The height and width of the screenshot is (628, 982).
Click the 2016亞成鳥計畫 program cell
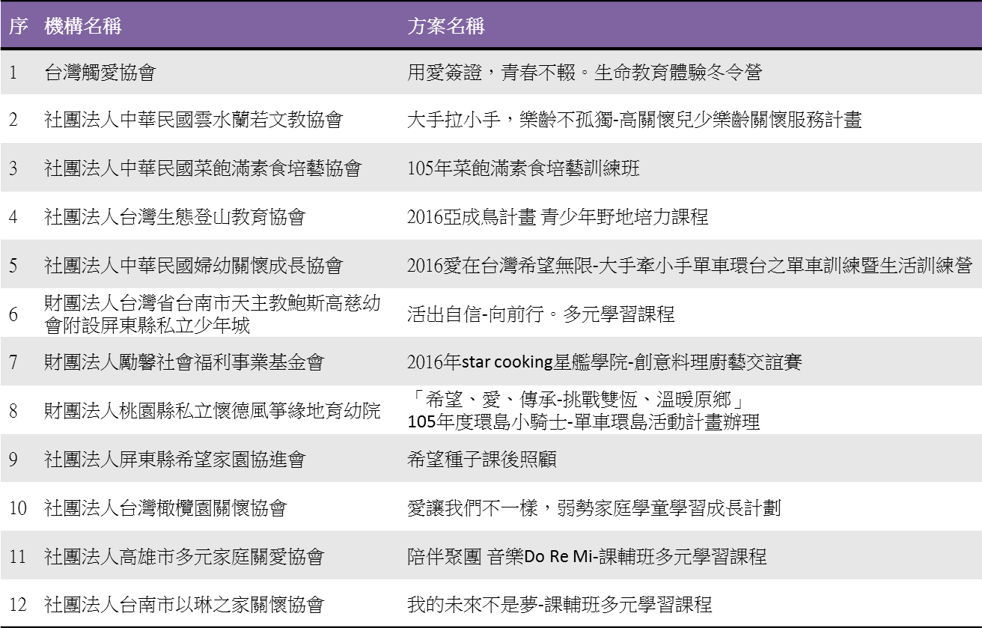point(558,217)
